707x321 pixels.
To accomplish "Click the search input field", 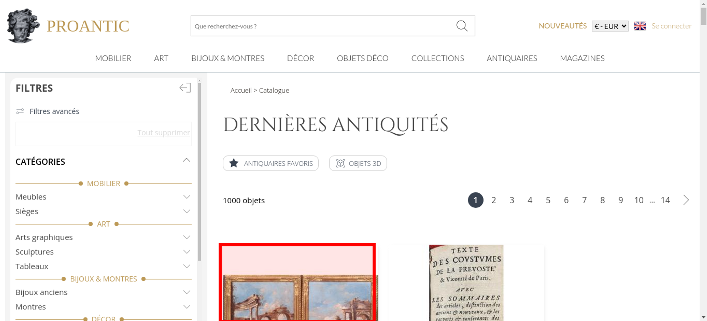I will tap(322, 26).
